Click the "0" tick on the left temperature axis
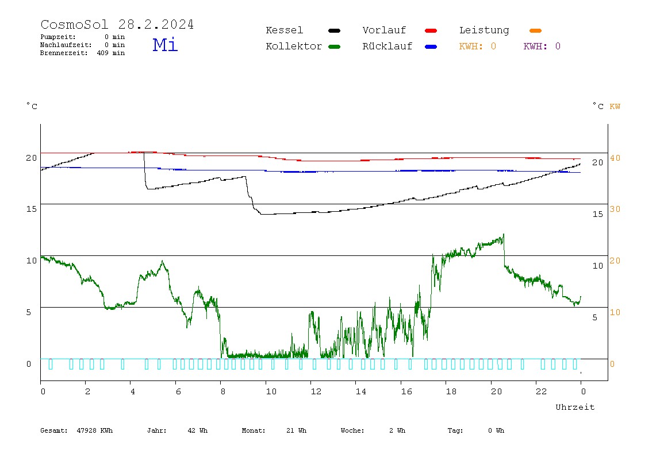 coord(29,364)
